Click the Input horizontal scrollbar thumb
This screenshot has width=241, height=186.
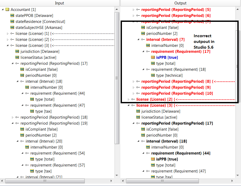(45, 181)
